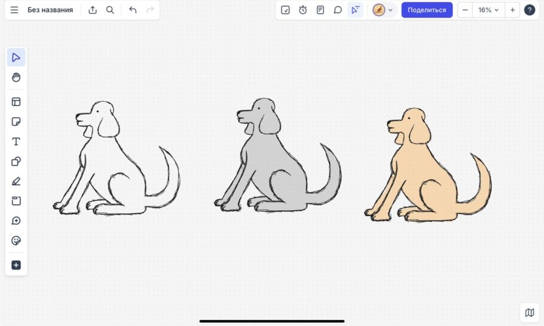Click the board title 'Без названия'

(50, 10)
